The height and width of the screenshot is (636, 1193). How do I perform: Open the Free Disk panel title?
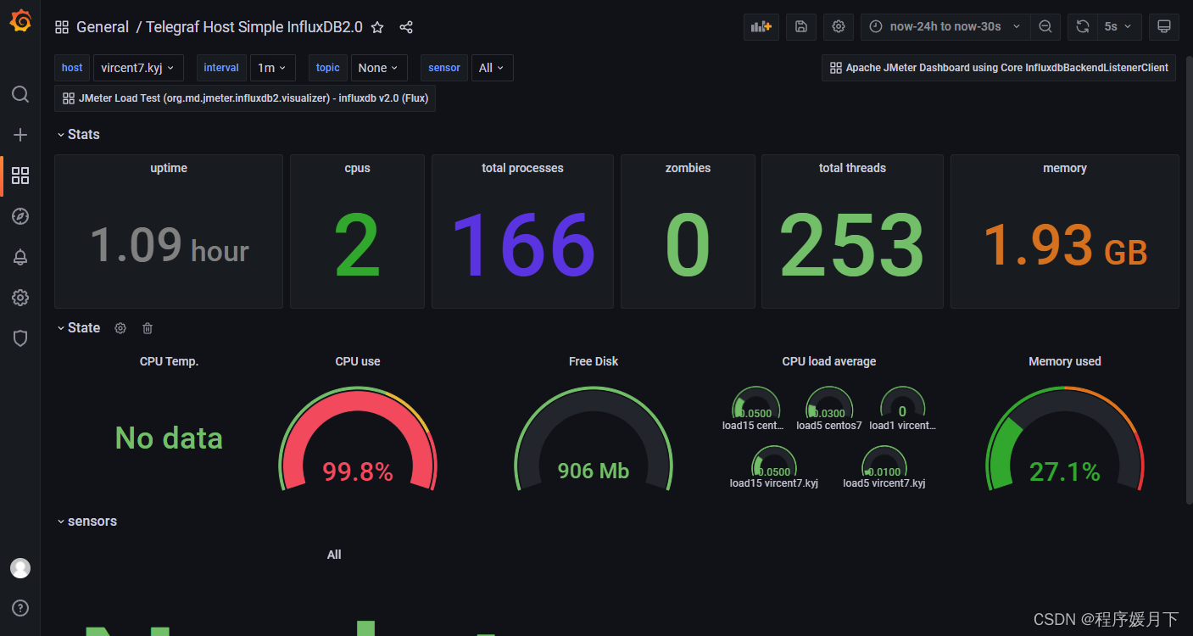[x=594, y=361]
